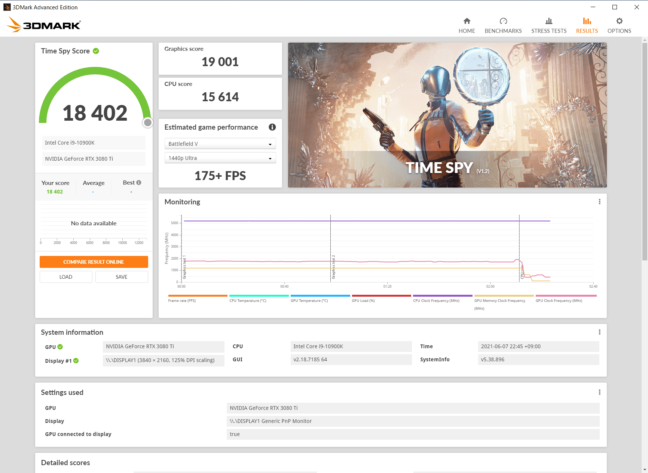This screenshot has width=648, height=473.
Task: Open the 1440p Ultra resolution dropdown
Action: pos(220,158)
